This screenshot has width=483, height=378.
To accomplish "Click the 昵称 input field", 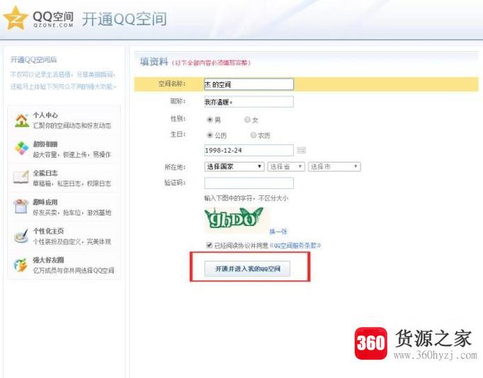I will click(x=249, y=102).
